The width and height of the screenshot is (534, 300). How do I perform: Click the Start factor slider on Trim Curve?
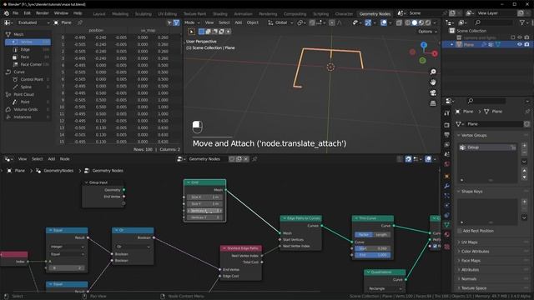373,248
